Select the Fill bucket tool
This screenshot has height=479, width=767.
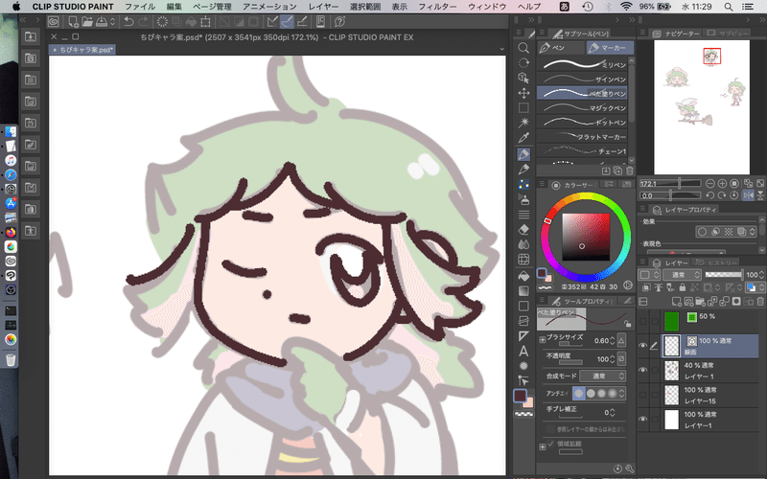click(x=523, y=276)
